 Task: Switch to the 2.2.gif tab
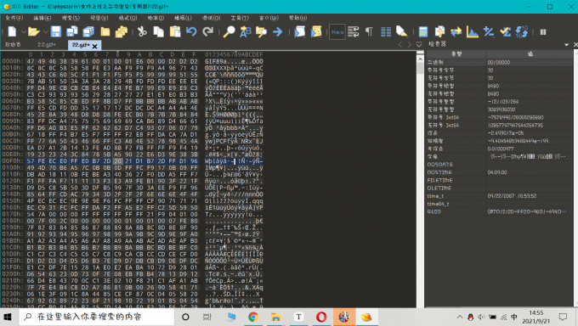[47, 45]
